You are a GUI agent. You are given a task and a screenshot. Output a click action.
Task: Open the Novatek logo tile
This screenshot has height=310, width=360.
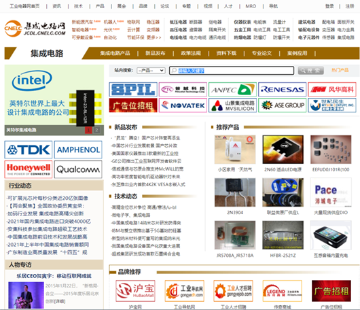183,105
